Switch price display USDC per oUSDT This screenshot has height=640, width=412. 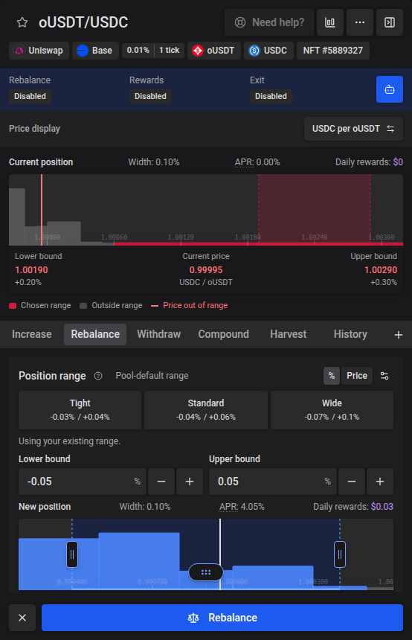coord(353,129)
